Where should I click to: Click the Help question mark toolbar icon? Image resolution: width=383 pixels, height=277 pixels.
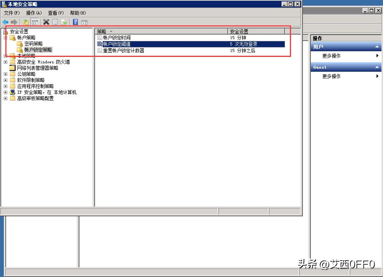pos(74,22)
